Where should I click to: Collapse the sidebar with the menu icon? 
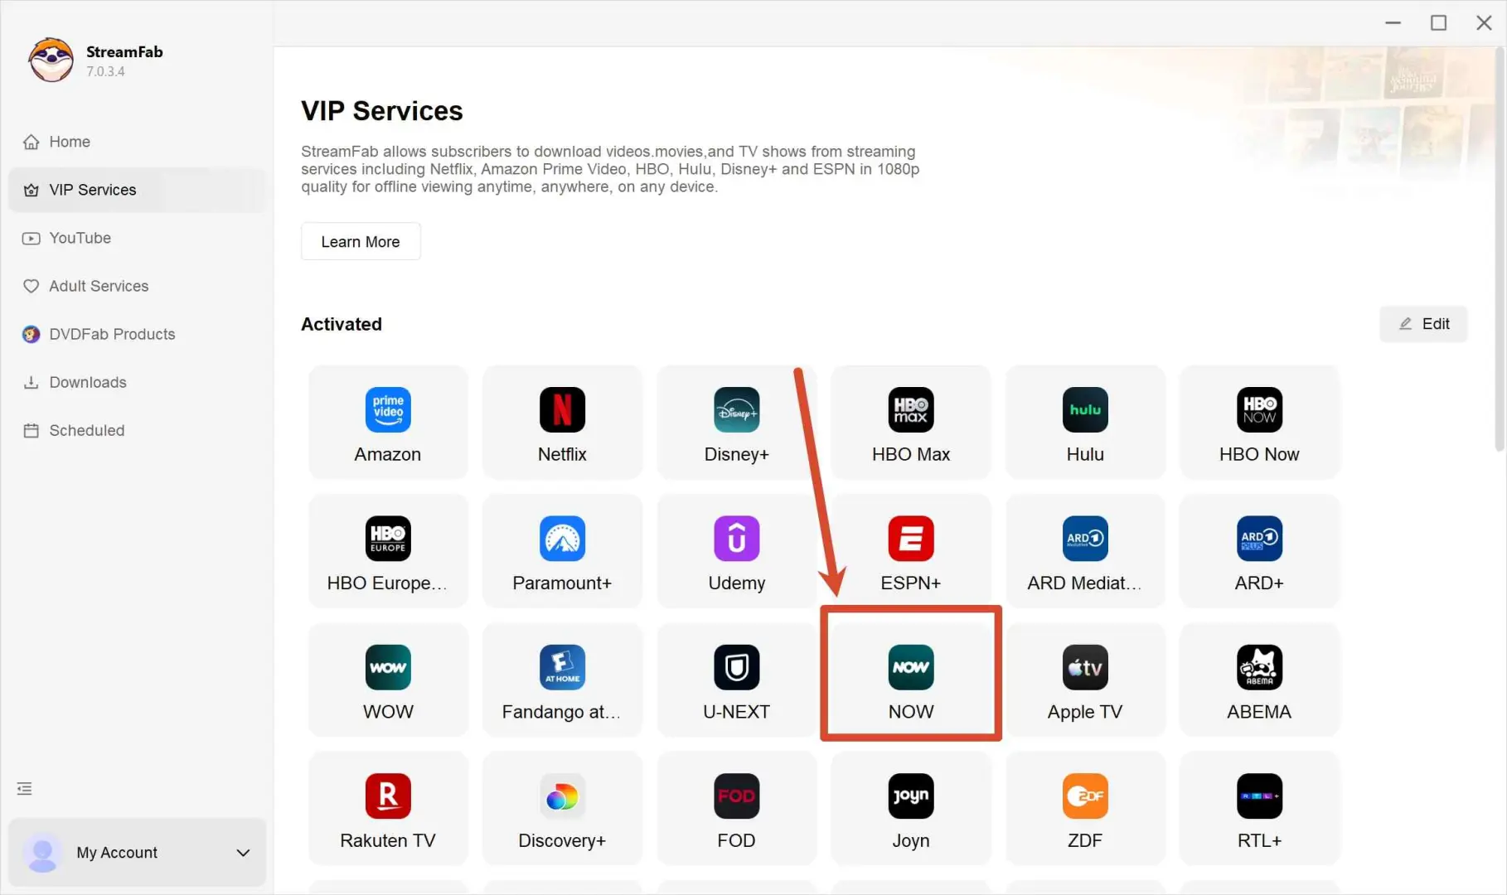24,788
